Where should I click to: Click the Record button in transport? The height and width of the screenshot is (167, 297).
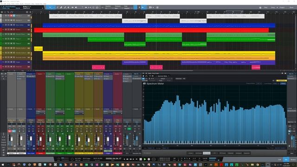click(x=149, y=159)
